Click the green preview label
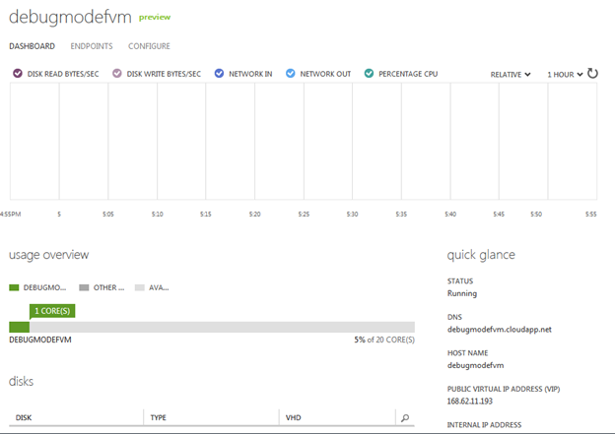Viewport: 615px width, 434px height. point(154,18)
